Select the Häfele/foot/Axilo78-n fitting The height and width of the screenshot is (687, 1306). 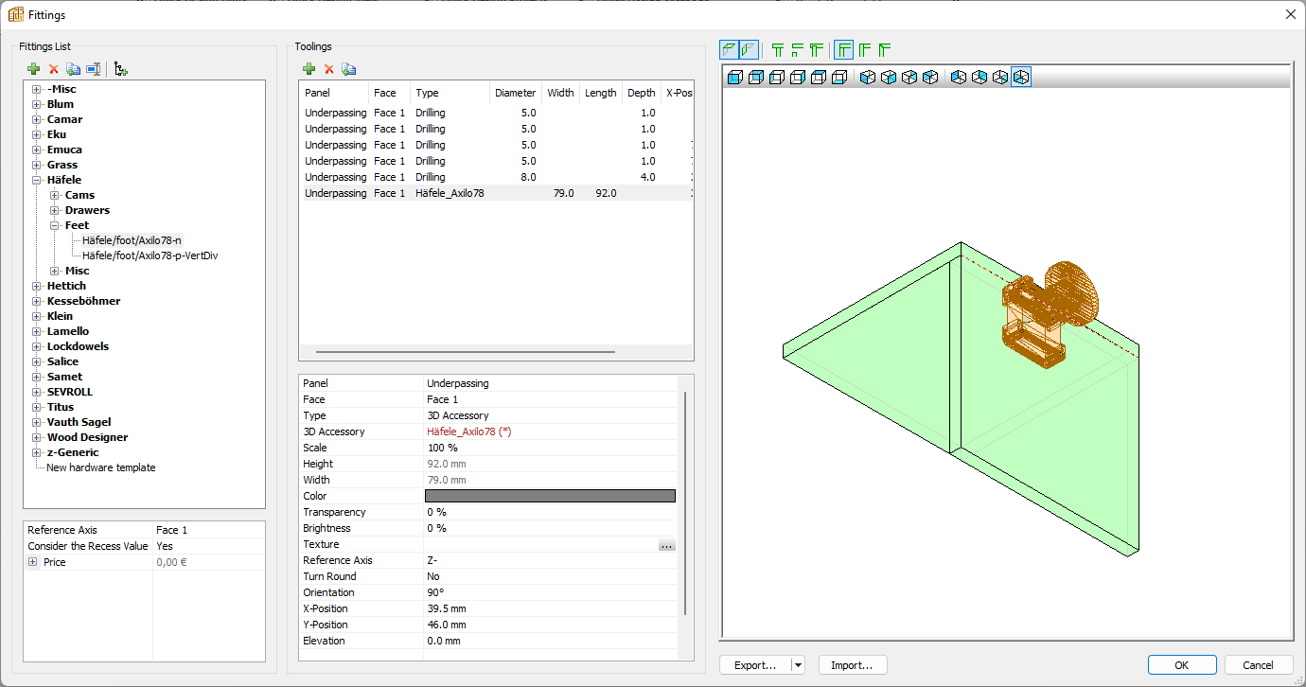(x=132, y=240)
